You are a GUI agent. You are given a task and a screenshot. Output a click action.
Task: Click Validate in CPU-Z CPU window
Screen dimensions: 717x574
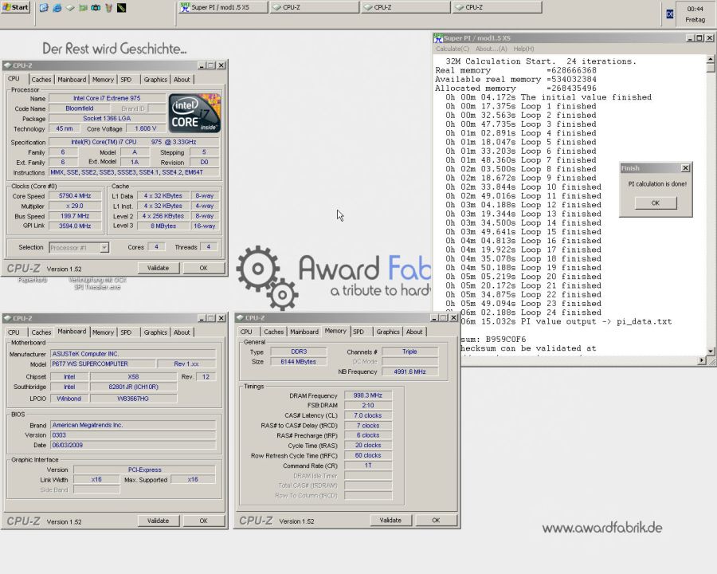coord(159,268)
